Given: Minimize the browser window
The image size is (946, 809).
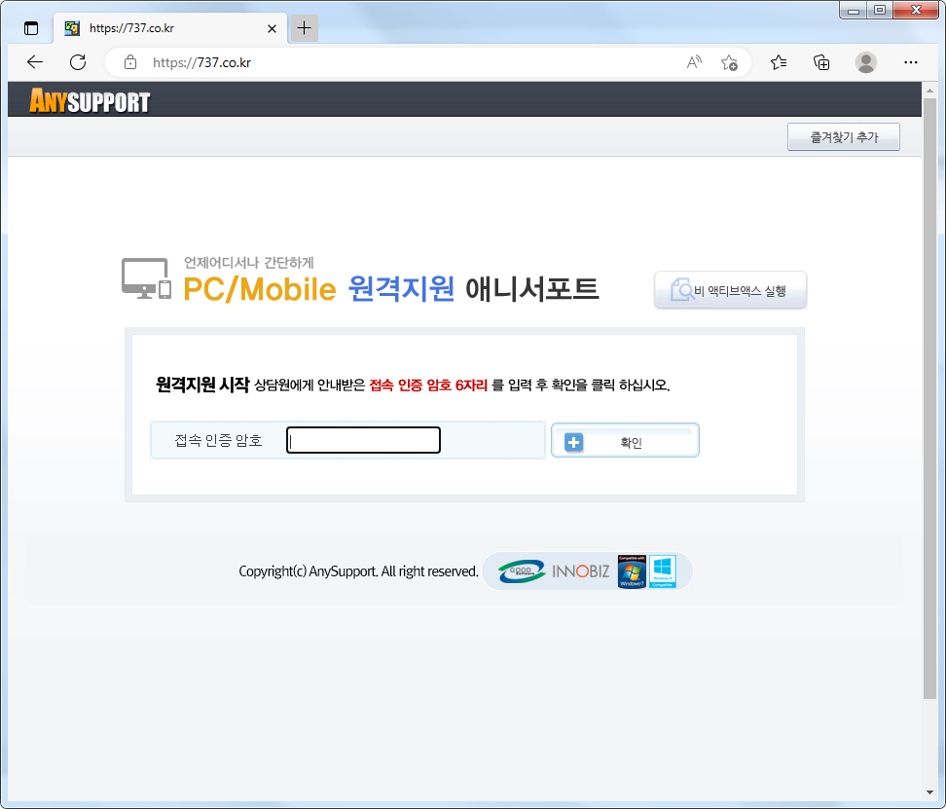Looking at the screenshot, I should point(854,11).
